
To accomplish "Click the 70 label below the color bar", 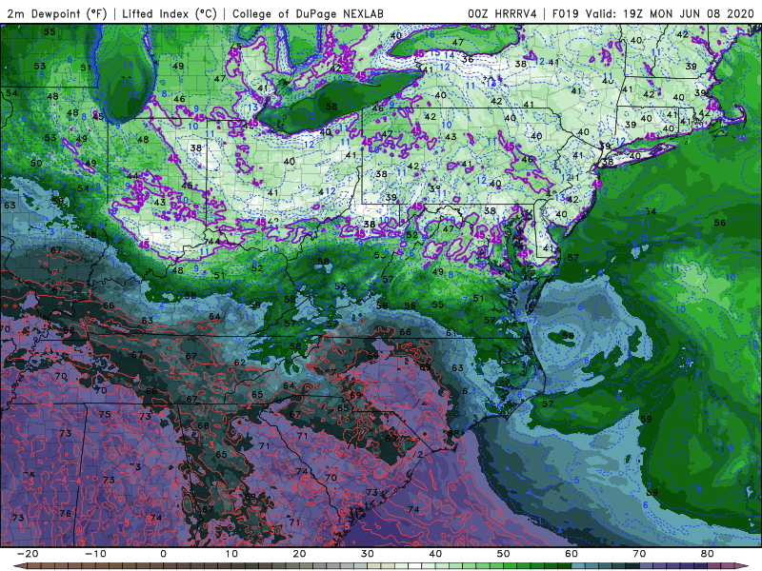I will pos(639,554).
